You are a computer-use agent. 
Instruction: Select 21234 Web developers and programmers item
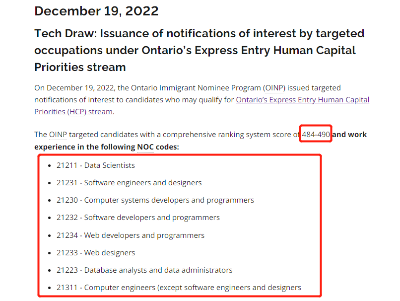point(130,235)
